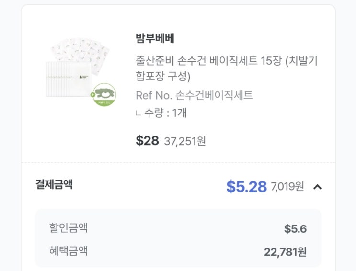Click the green teether bonus badge icon

coord(105,94)
